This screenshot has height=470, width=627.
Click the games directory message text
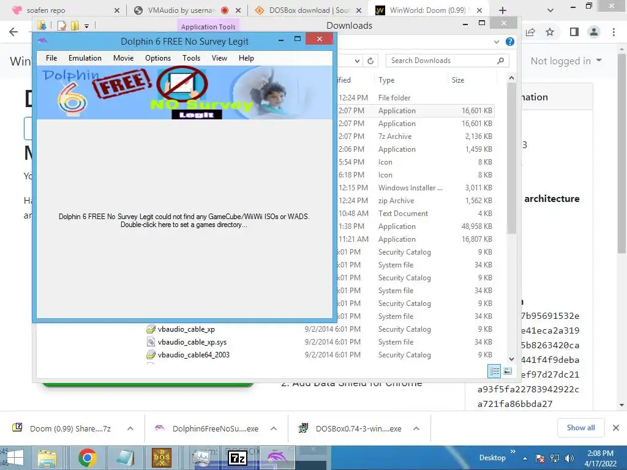pos(184,220)
